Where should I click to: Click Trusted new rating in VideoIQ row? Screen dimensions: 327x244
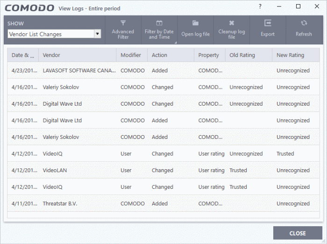click(285, 154)
